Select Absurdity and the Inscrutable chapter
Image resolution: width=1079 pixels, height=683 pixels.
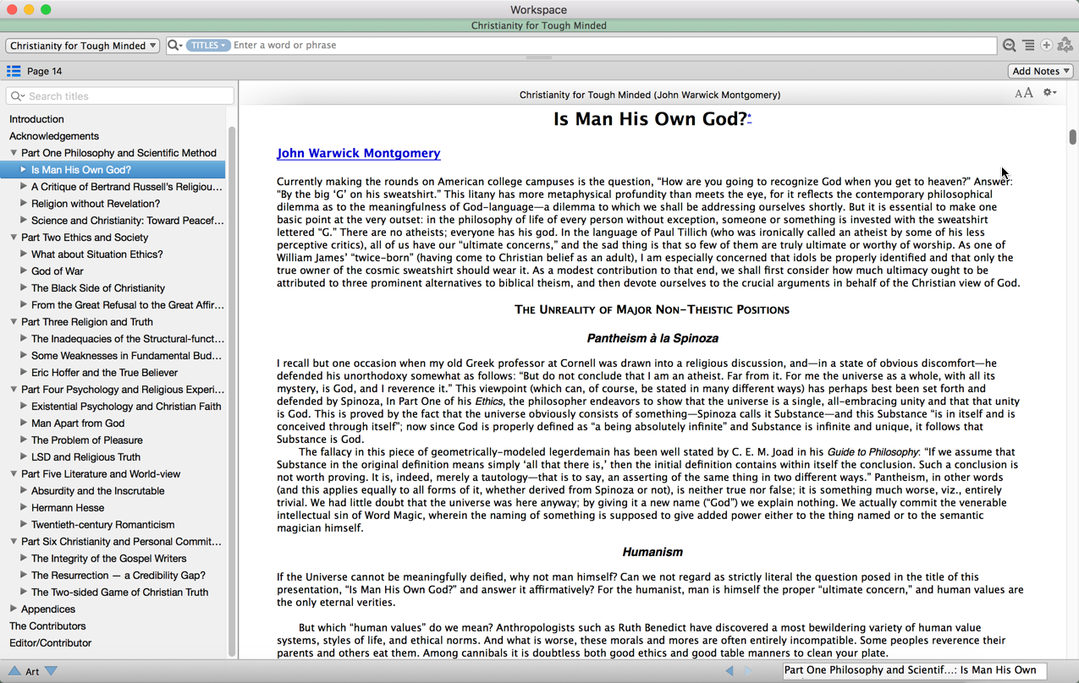[x=98, y=491]
